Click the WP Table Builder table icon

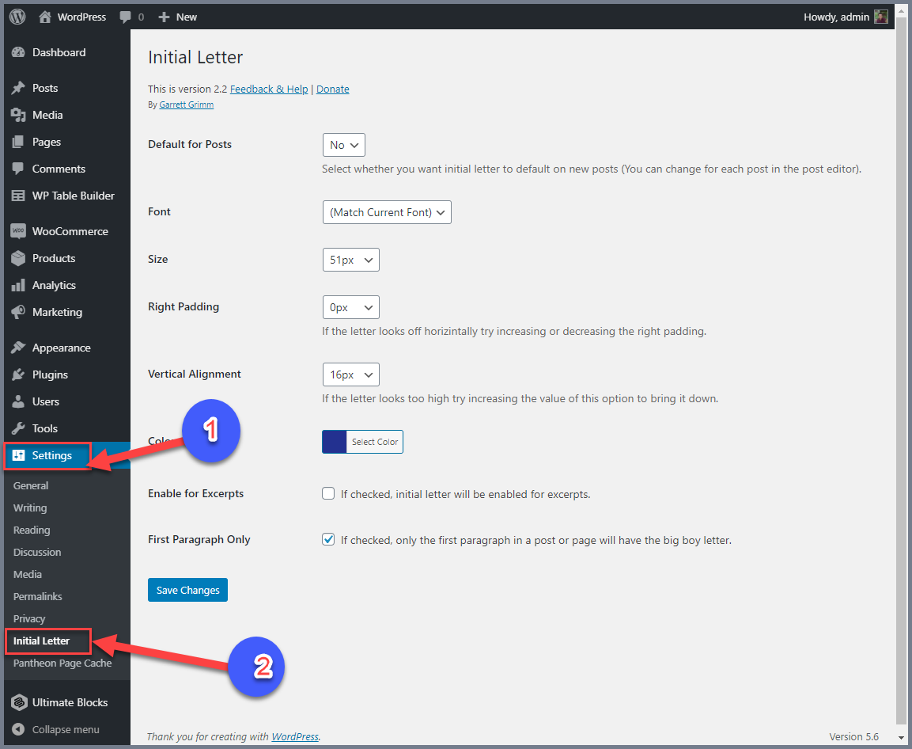(19, 196)
